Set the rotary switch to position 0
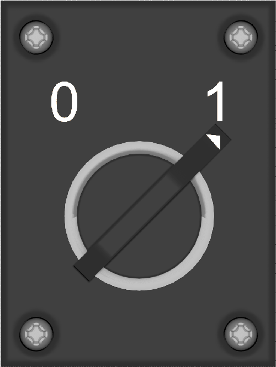The height and width of the screenshot is (367, 276). point(64,102)
